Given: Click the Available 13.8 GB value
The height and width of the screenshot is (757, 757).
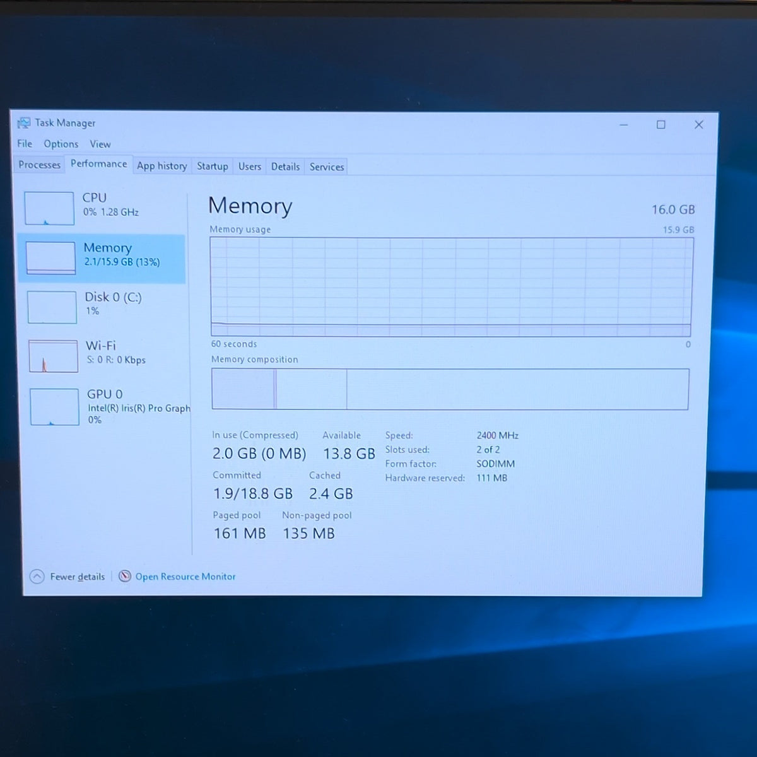Looking at the screenshot, I should click(x=349, y=454).
